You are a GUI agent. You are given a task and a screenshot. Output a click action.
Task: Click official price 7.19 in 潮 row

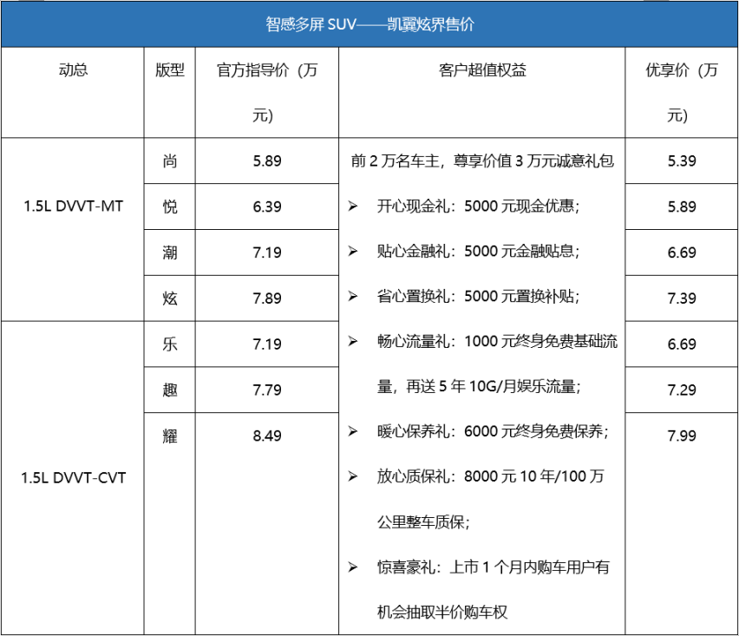[267, 252]
